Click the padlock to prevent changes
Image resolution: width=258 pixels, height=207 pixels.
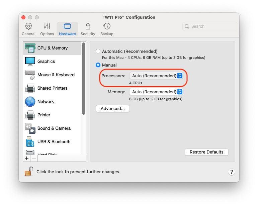tap(29, 172)
